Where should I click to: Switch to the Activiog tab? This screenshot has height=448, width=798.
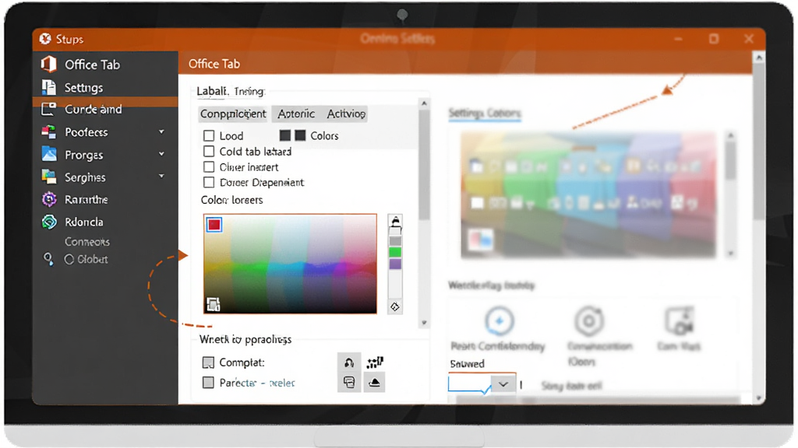346,114
